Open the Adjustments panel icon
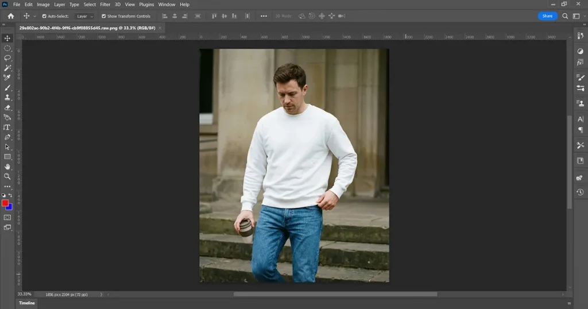This screenshot has width=588, height=309. 580,51
